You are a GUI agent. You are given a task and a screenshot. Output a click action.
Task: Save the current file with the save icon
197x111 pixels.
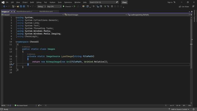(x=21, y=6)
